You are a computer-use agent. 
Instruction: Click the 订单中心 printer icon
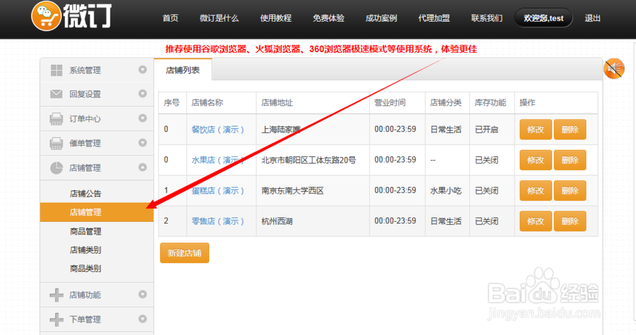point(57,119)
